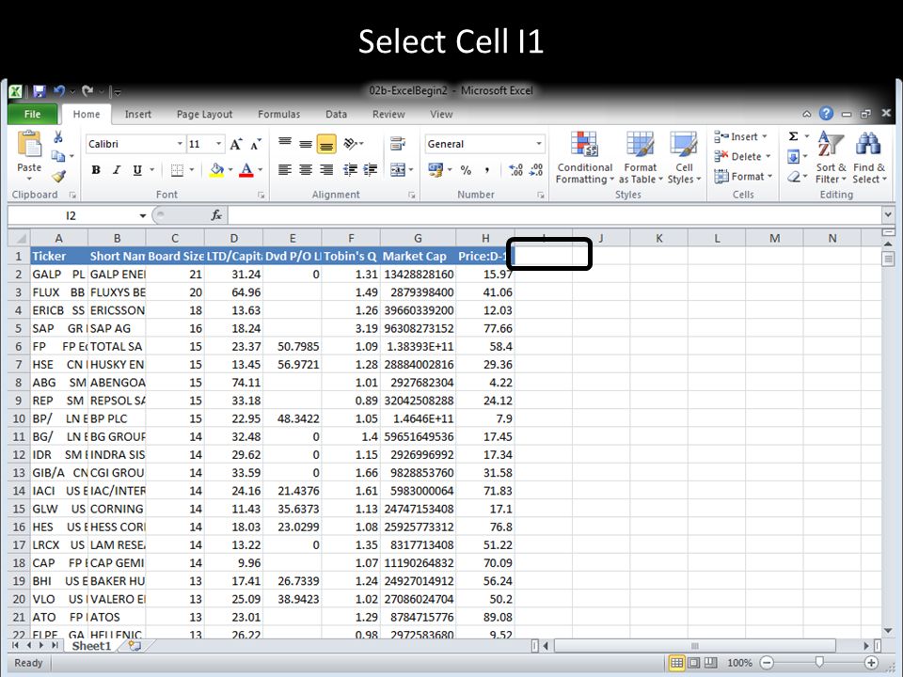Screen dimensions: 903x677
Task: Click the Decrease Indent icon
Action: coord(350,170)
